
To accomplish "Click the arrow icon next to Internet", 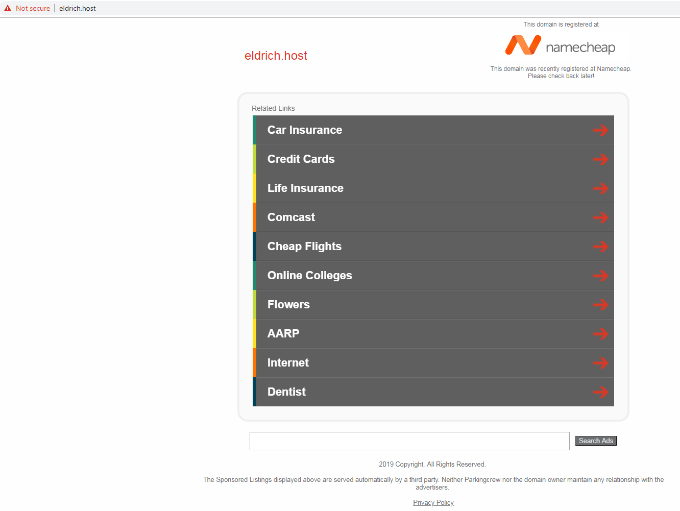I will [x=600, y=363].
